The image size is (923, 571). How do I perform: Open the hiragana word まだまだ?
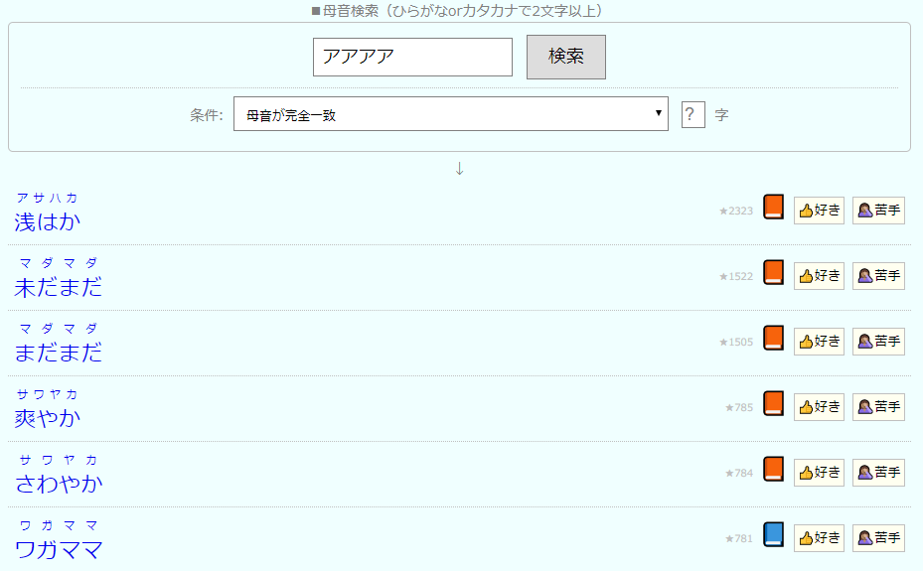tap(59, 353)
